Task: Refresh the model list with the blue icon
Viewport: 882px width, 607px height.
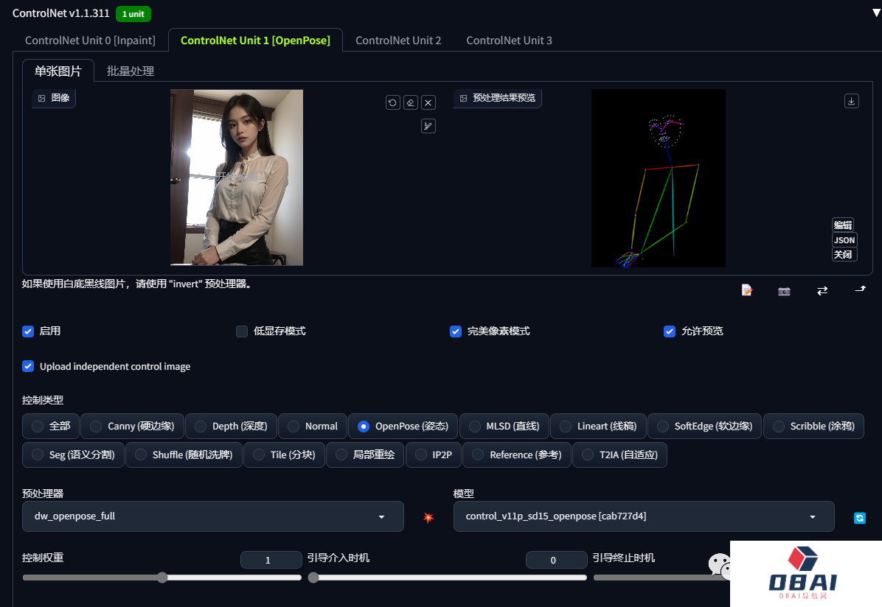Action: [859, 518]
